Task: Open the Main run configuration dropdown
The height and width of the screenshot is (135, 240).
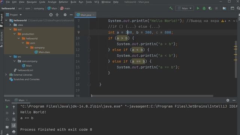Action: [184, 8]
